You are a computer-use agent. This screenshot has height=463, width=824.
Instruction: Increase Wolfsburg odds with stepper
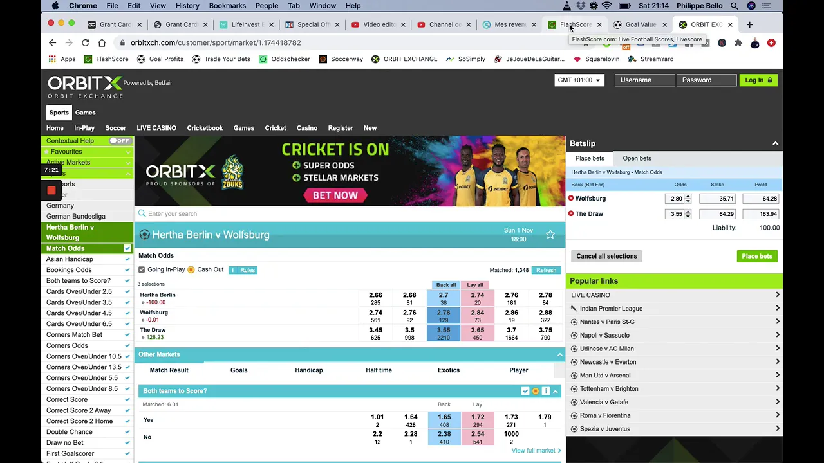point(688,196)
